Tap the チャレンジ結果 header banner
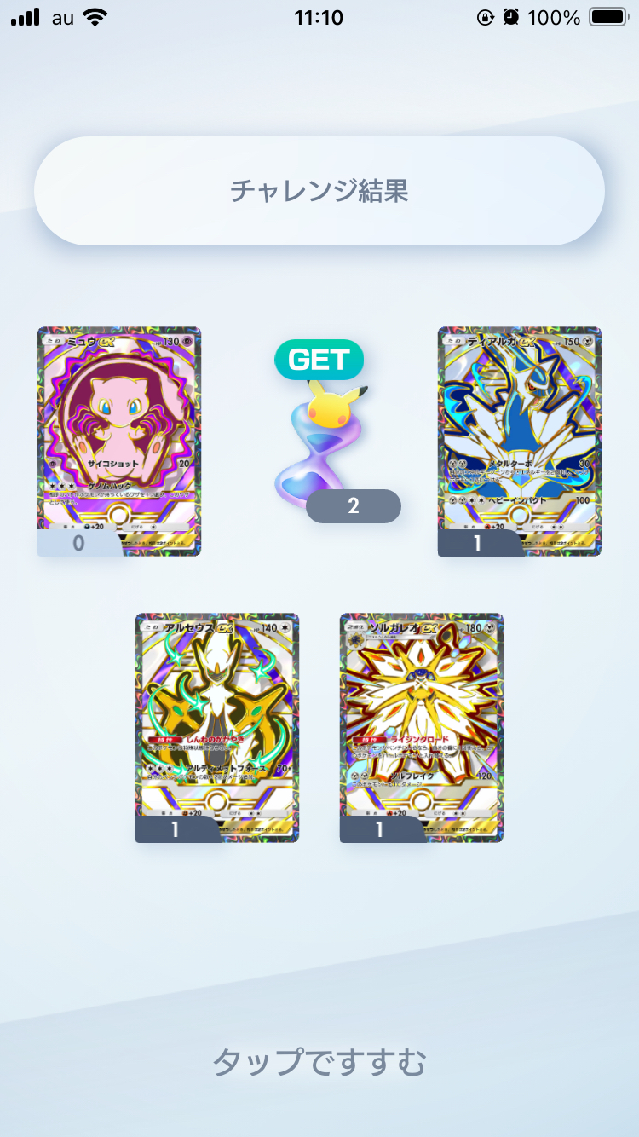The width and height of the screenshot is (639, 1137). [x=319, y=191]
